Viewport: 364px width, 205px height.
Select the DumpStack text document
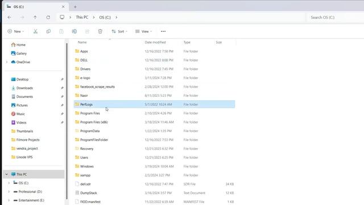click(154, 193)
